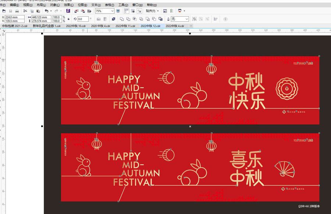Click the application launcher icon
The image size is (331, 214).
tap(180, 11)
